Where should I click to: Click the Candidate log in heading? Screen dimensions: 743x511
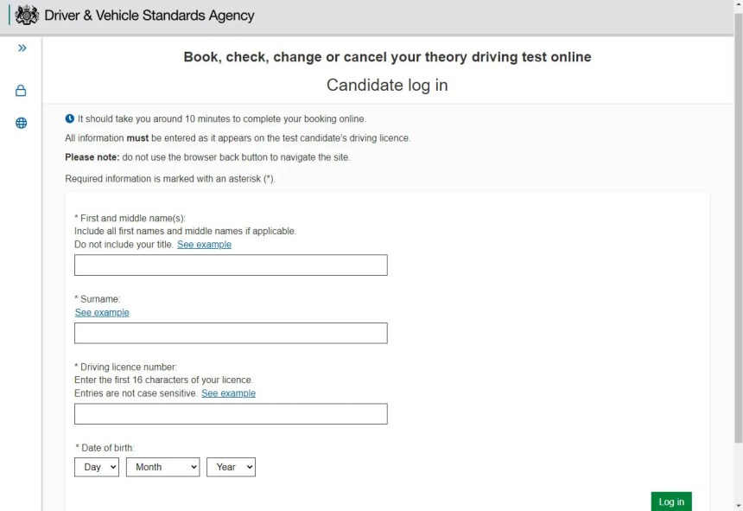click(387, 85)
